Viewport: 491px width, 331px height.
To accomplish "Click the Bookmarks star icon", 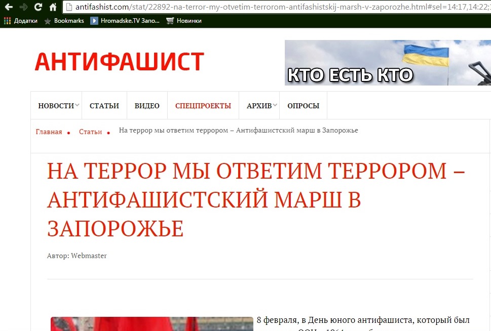I will 47,21.
